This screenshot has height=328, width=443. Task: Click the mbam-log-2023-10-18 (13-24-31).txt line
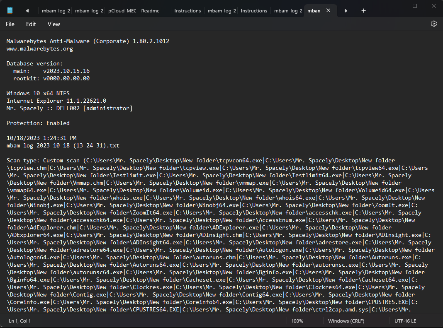point(63,145)
